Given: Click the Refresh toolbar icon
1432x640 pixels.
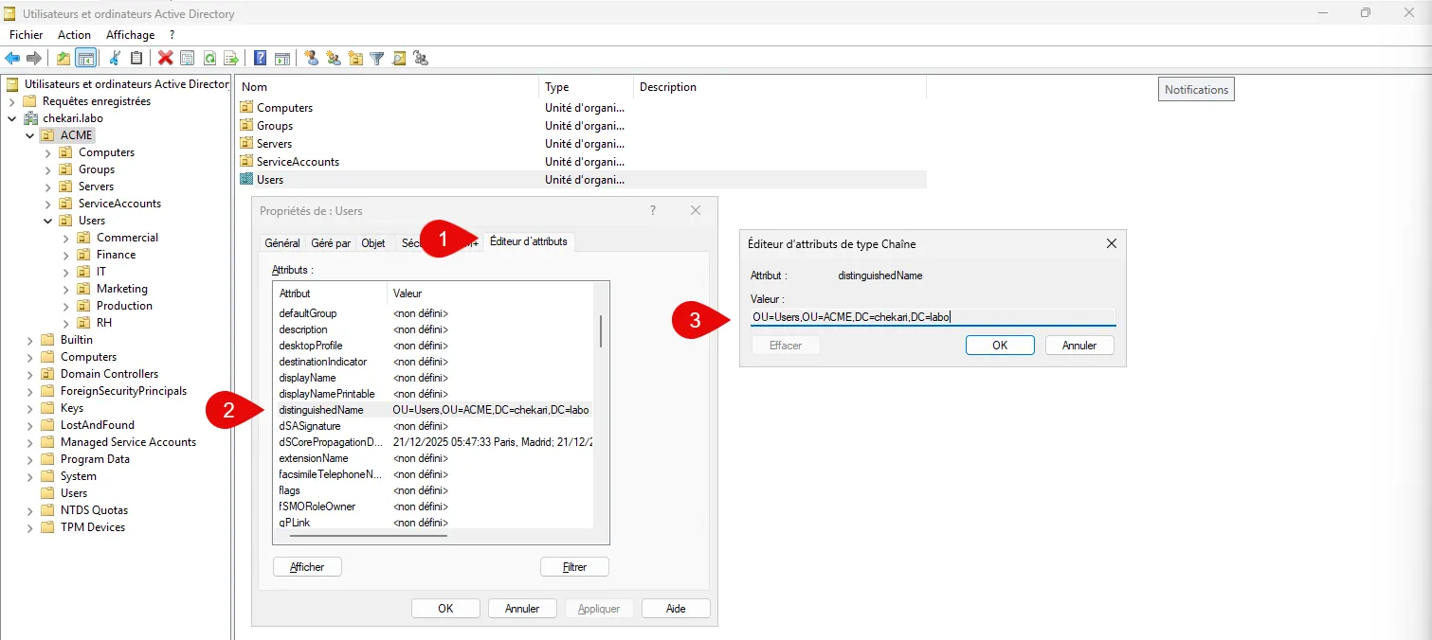Looking at the screenshot, I should (x=208, y=59).
